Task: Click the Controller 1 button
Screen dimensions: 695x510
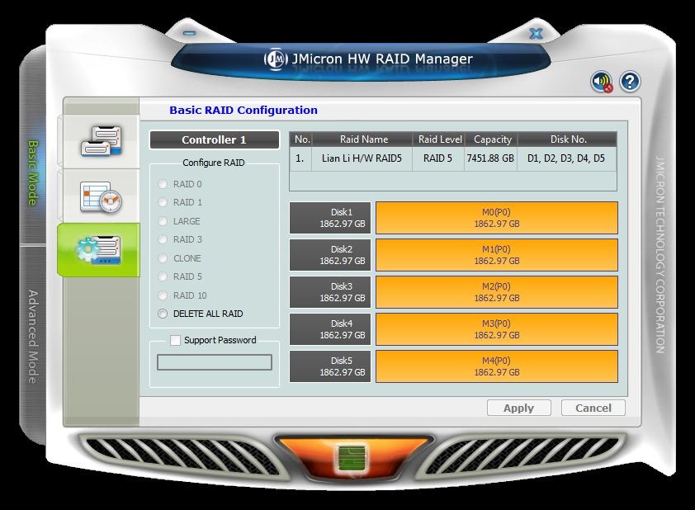Action: (x=215, y=140)
